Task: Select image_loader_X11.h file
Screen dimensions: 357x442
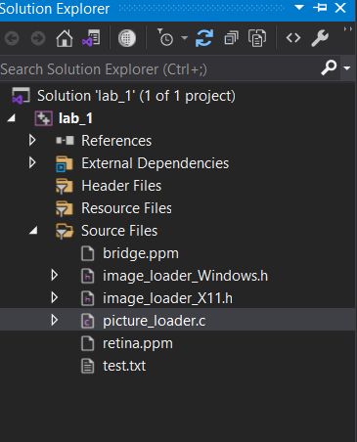Action: point(167,298)
